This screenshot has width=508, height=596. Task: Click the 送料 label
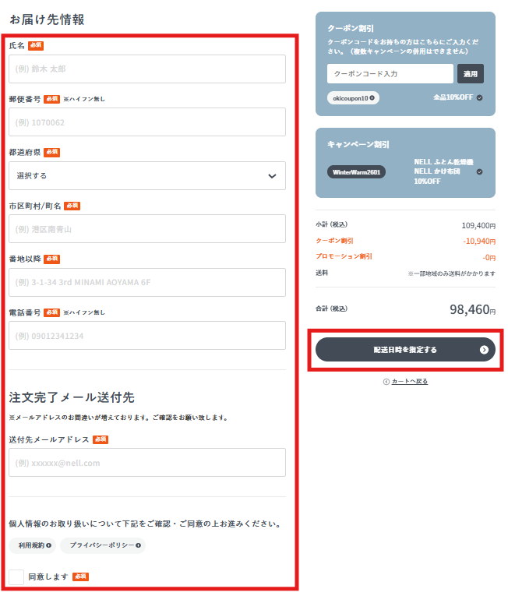322,273
